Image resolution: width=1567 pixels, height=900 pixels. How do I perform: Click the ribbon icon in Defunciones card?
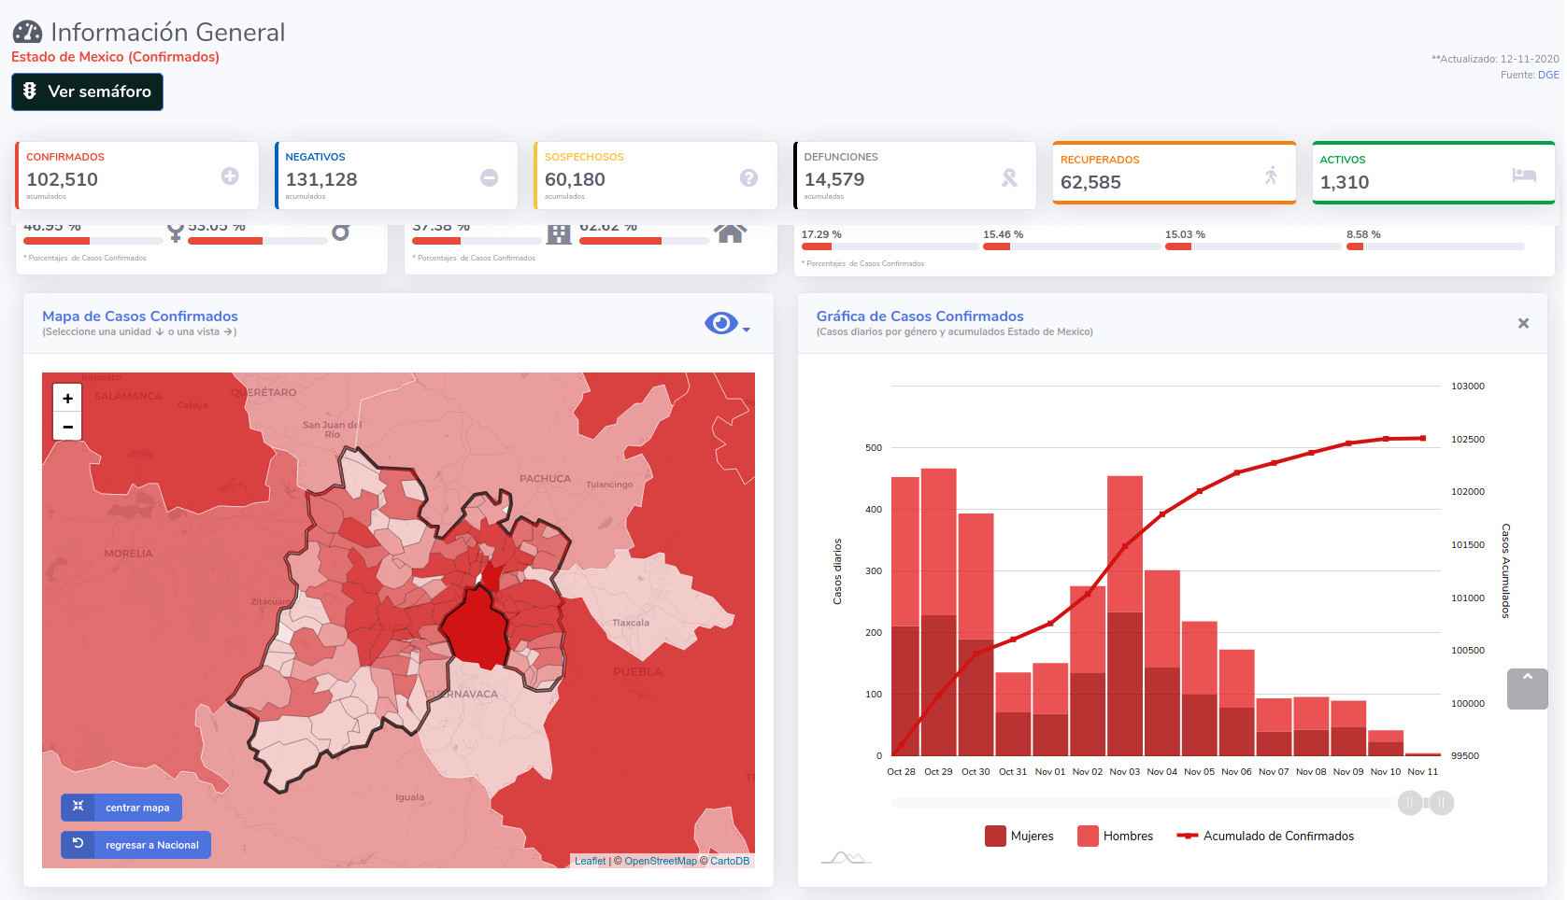pos(1009,177)
